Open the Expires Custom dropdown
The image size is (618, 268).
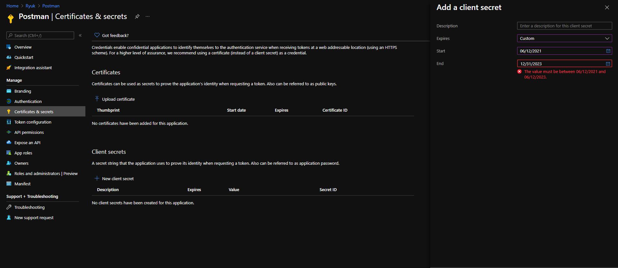(565, 38)
